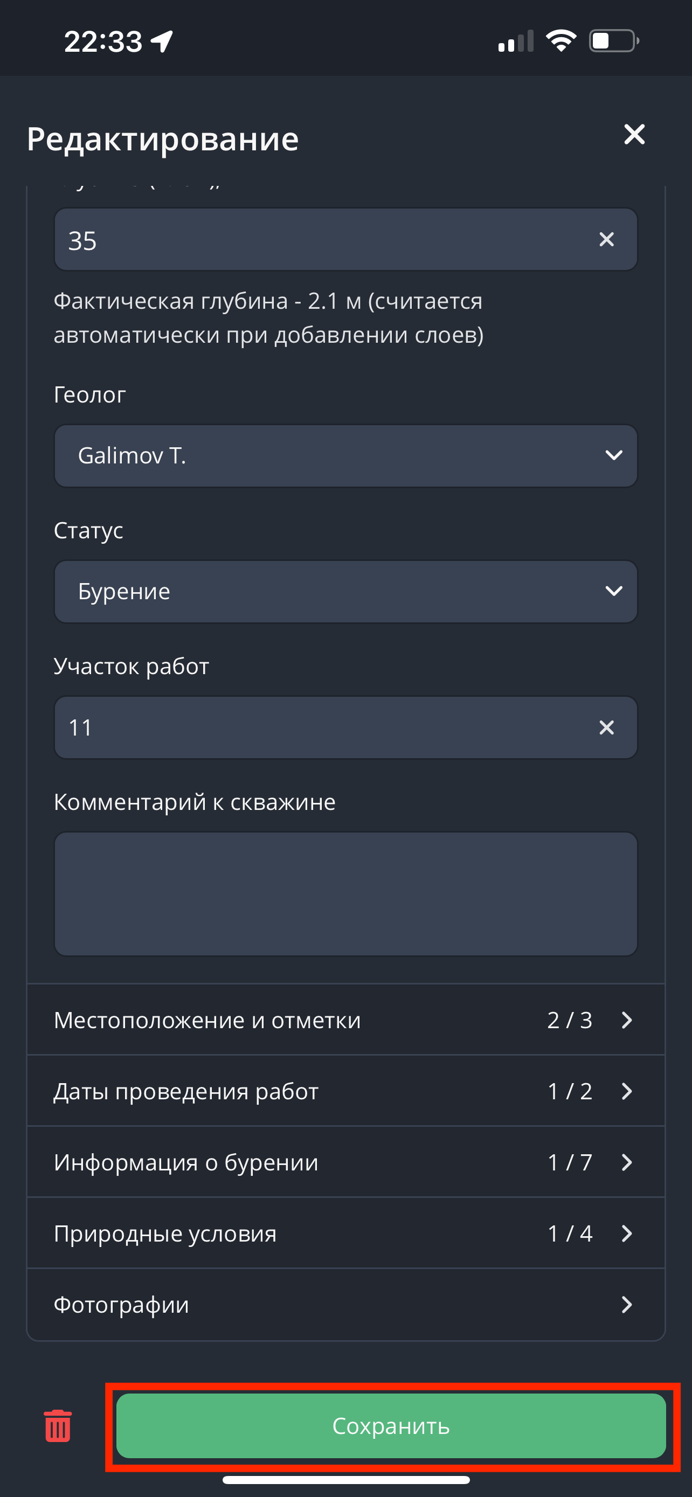This screenshot has height=1497, width=692.
Task: Open the Статус dropdown showing Бурение
Action: [x=345, y=592]
